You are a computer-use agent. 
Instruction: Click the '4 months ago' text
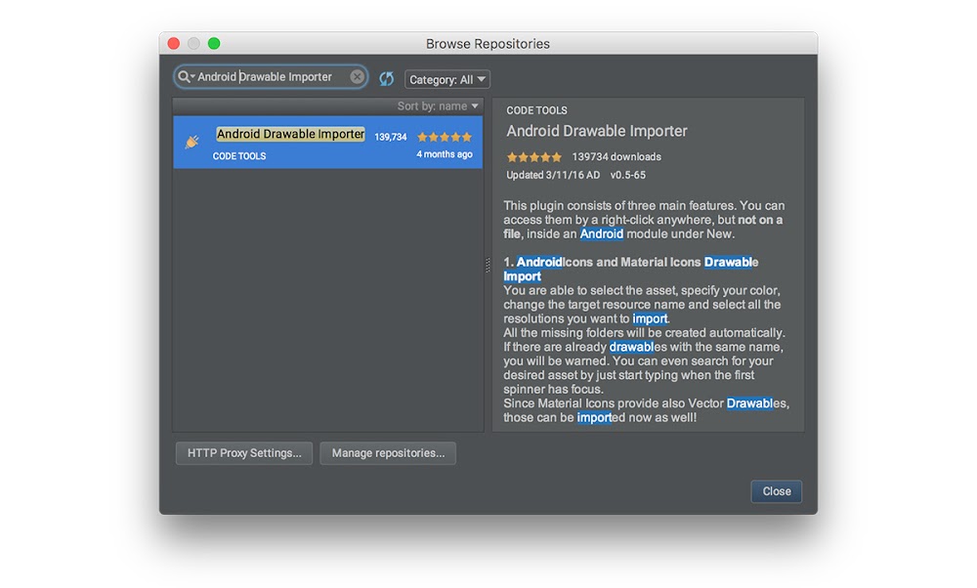click(445, 154)
